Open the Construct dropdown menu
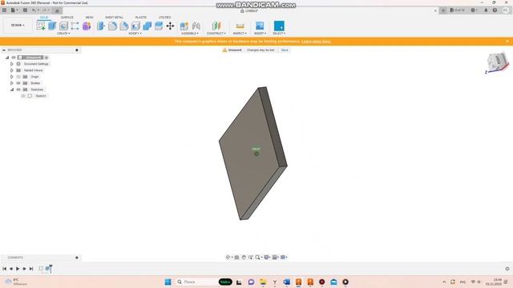This screenshot has height=288, width=513. (216, 34)
